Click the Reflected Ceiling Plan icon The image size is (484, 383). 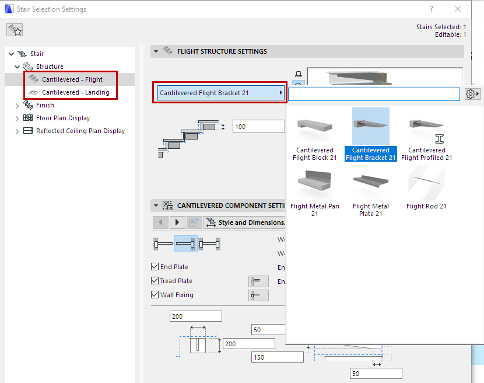click(x=28, y=131)
